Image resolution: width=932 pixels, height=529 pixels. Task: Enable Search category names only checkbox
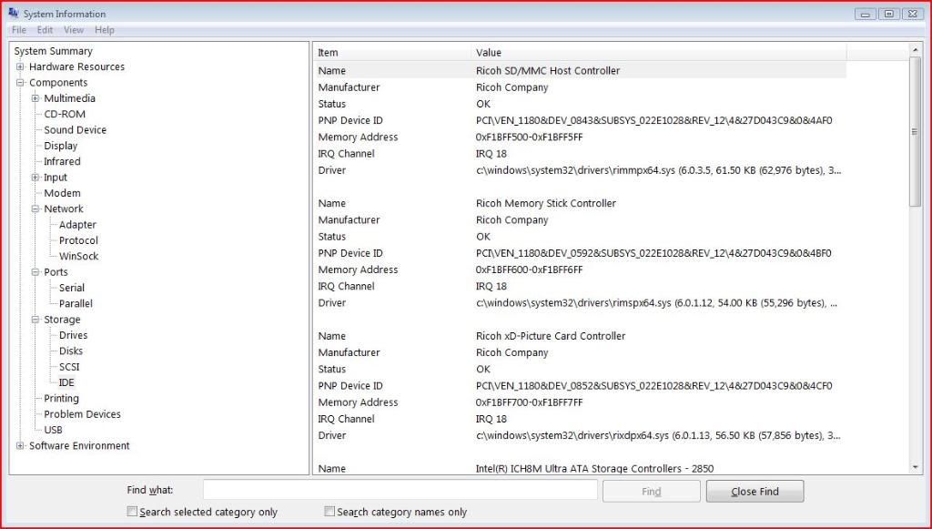(x=330, y=512)
